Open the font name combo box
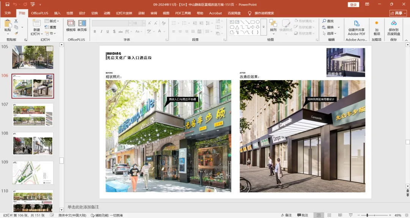This screenshot has width=410, height=218. click(112, 23)
